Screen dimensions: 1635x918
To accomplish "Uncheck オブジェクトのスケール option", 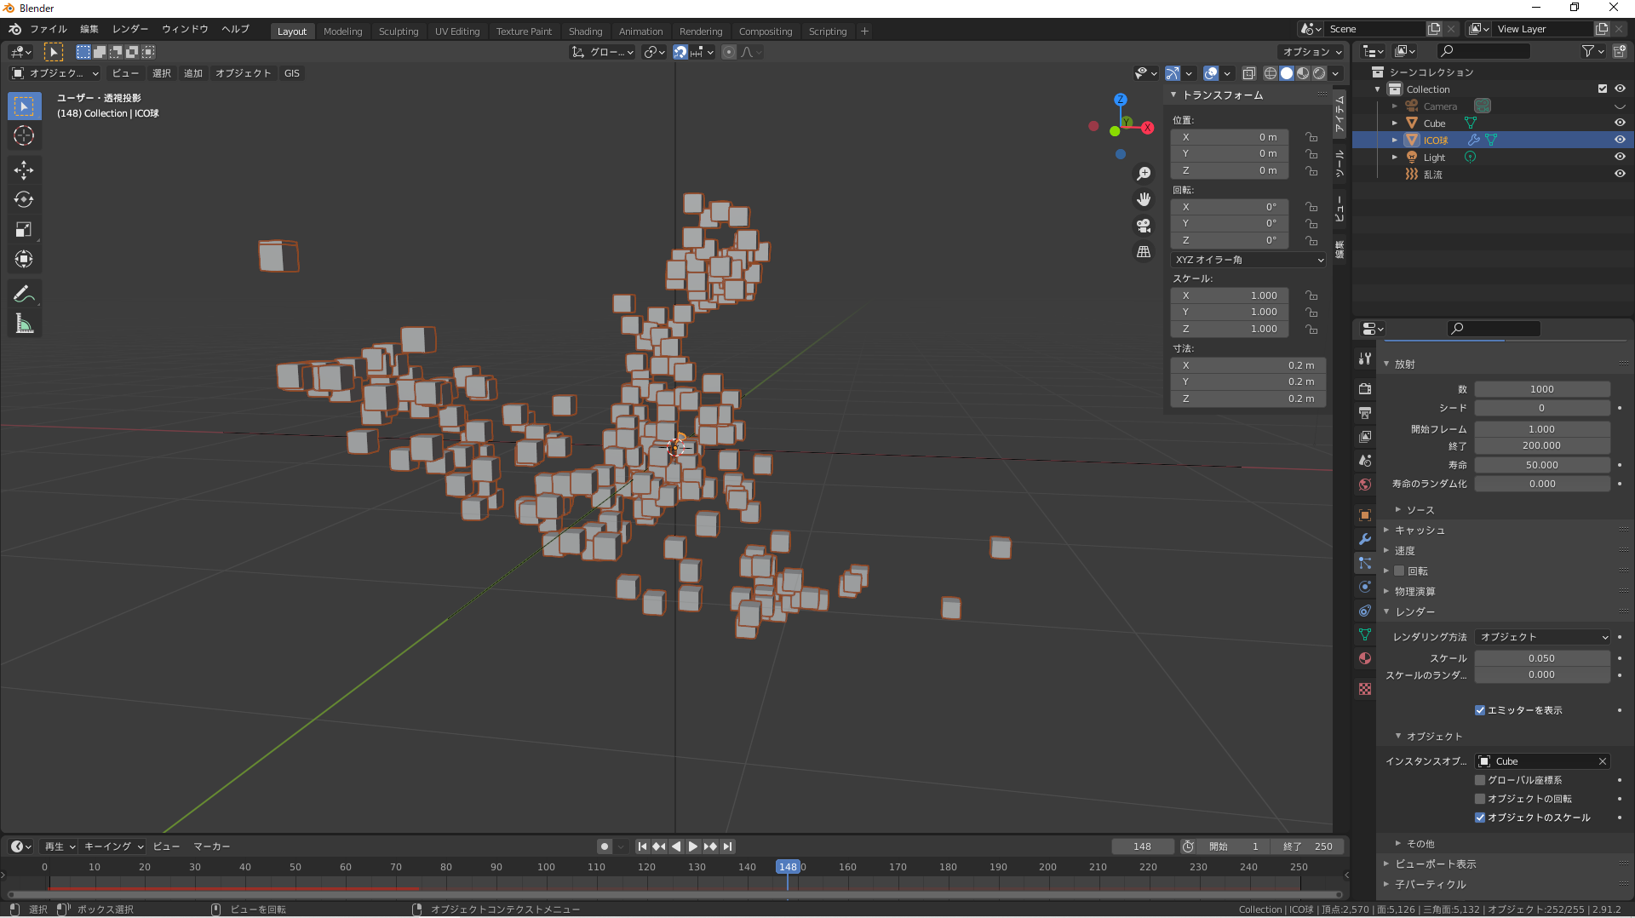I will tap(1480, 818).
